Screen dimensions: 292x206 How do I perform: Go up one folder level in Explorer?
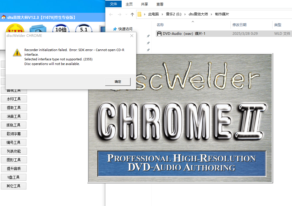click(x=132, y=14)
